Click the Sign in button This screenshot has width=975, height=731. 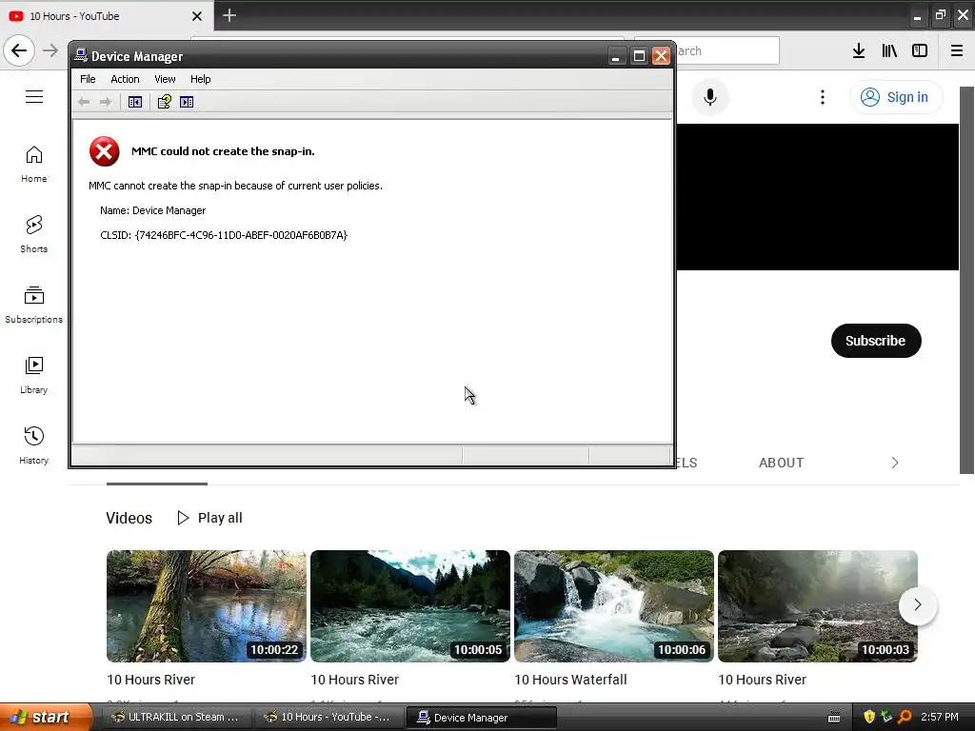[x=895, y=97]
